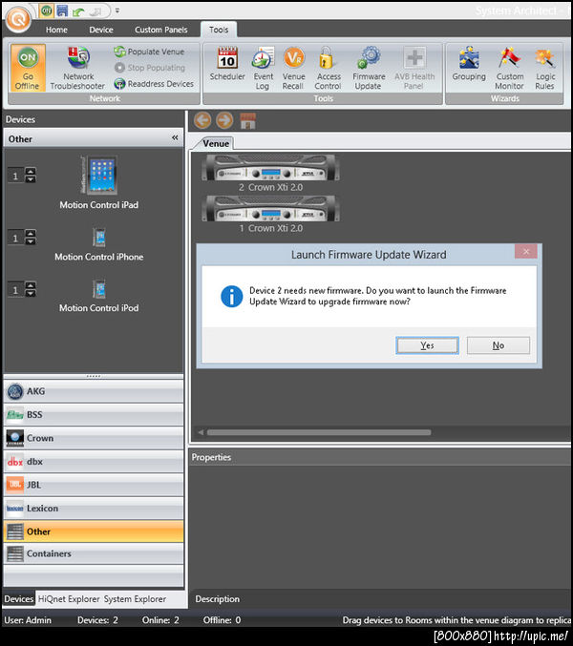Open Access Control

(x=329, y=68)
